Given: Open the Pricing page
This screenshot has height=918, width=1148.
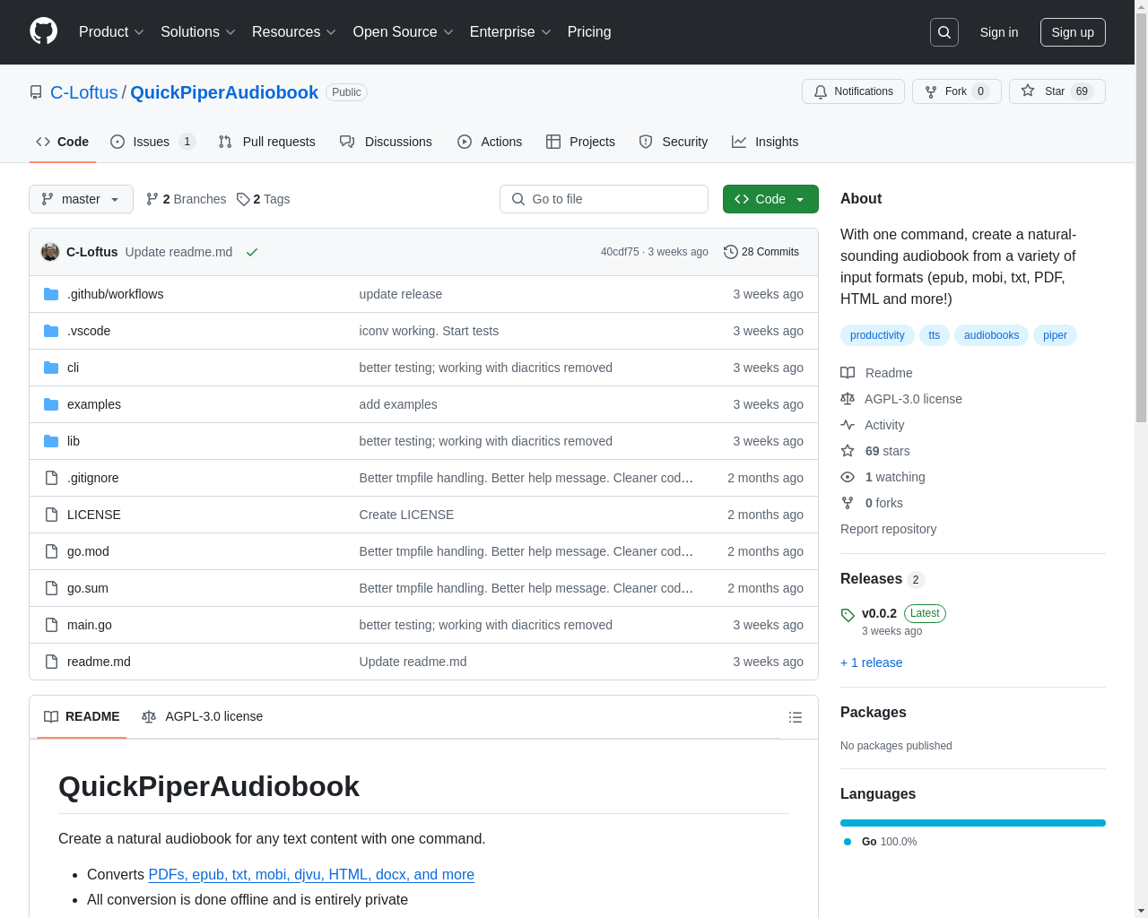Looking at the screenshot, I should tap(589, 32).
